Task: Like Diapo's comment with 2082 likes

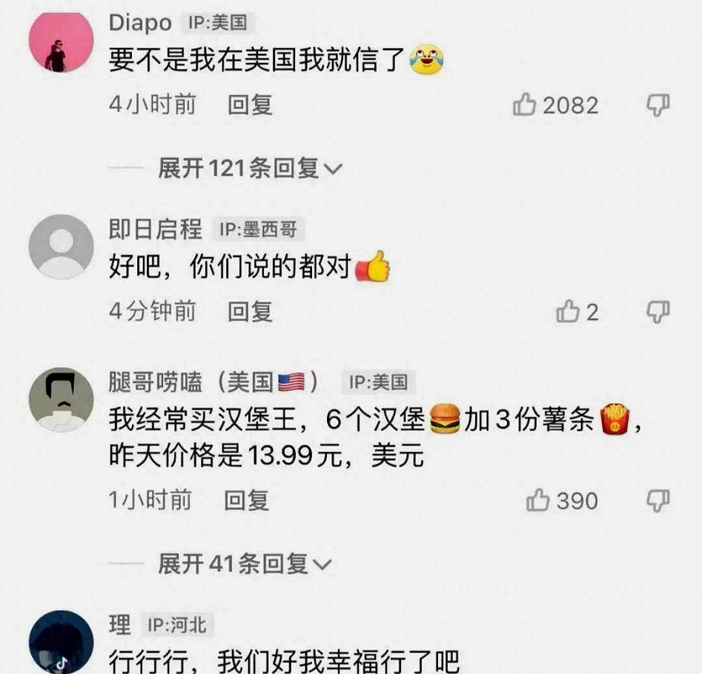Action: coord(525,105)
